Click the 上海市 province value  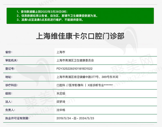(61, 52)
